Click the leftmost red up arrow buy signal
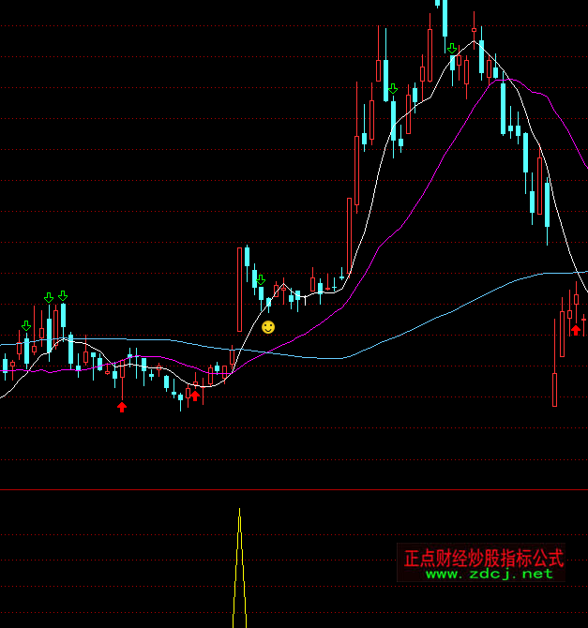The image size is (588, 628). click(x=121, y=406)
